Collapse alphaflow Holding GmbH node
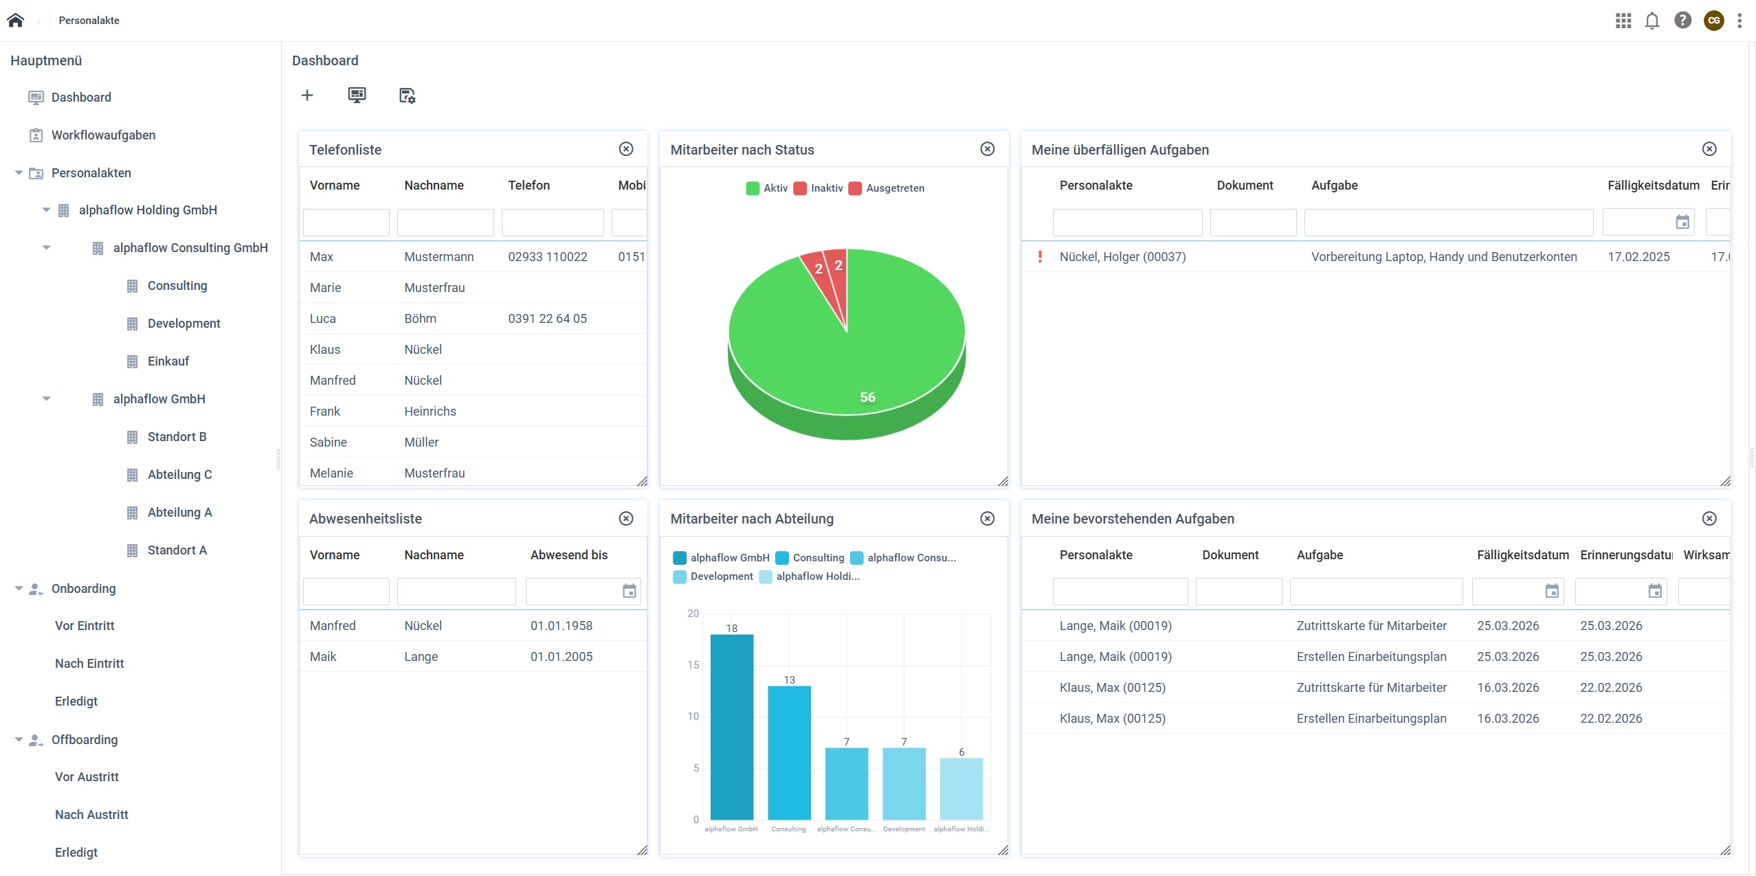 46,210
